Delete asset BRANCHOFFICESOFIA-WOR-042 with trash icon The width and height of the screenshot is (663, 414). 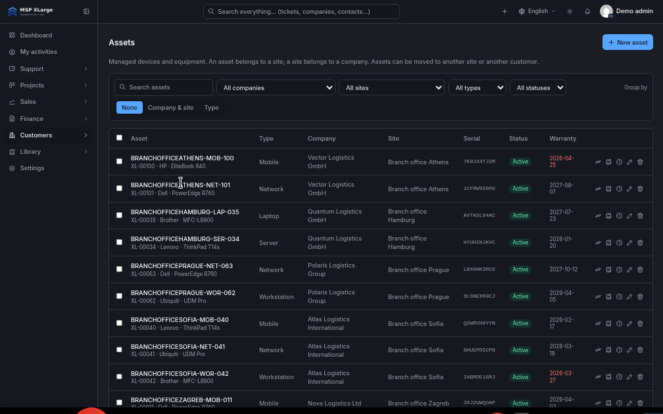tap(640, 377)
